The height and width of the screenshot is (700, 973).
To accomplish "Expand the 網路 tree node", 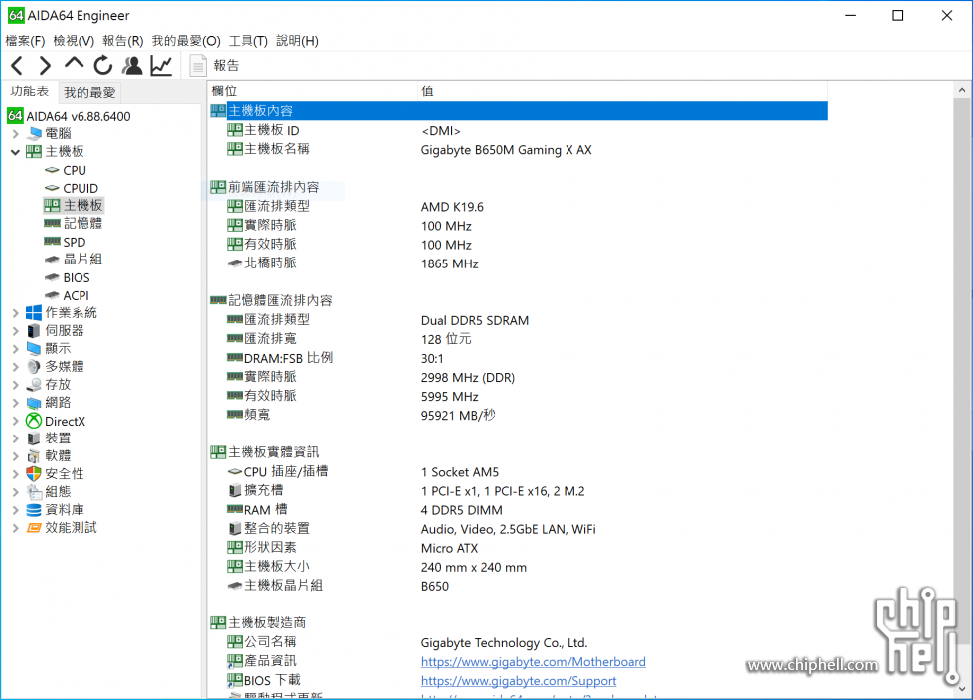I will (x=16, y=403).
